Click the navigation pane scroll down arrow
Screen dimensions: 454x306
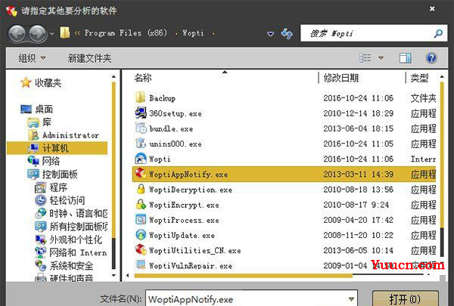click(113, 275)
